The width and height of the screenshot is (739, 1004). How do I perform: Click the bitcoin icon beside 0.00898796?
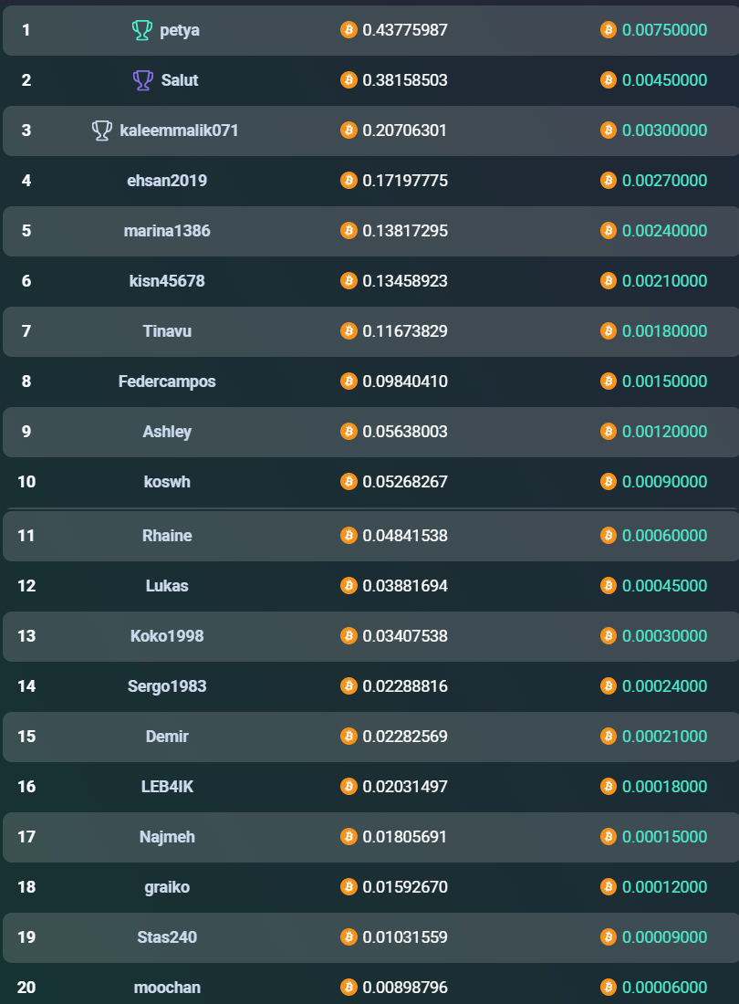(x=349, y=988)
